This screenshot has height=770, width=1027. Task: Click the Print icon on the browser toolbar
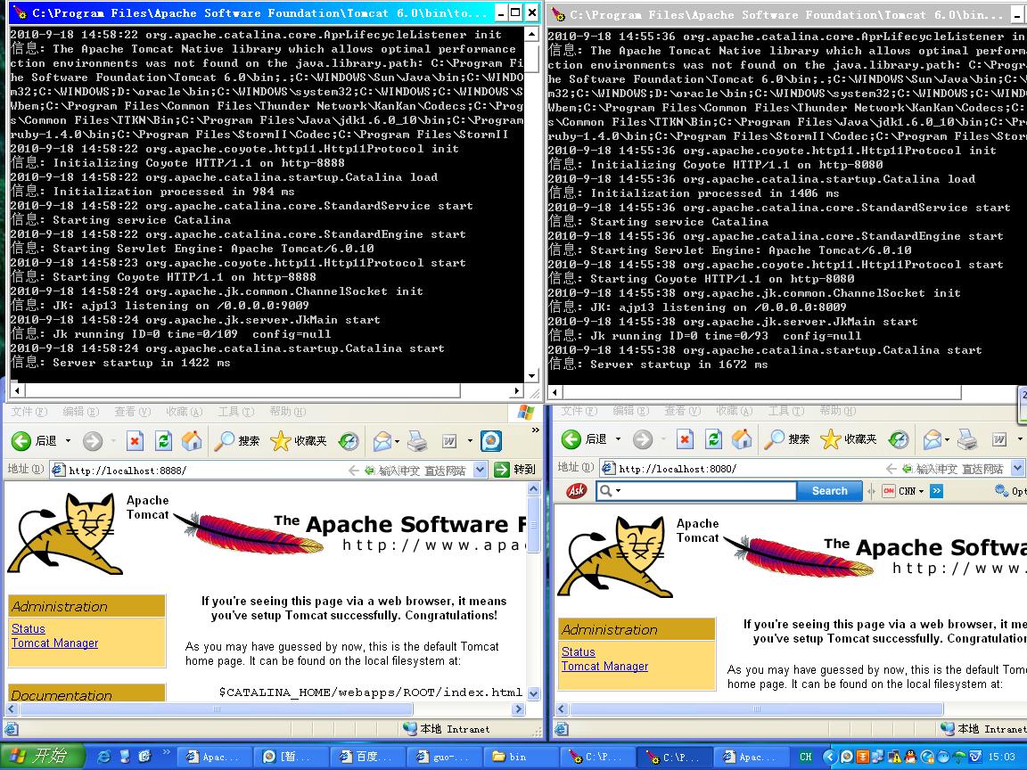416,440
